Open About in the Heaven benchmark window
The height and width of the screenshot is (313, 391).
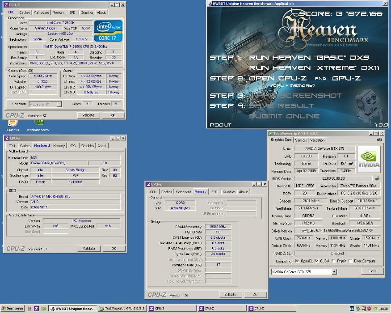click(x=220, y=125)
